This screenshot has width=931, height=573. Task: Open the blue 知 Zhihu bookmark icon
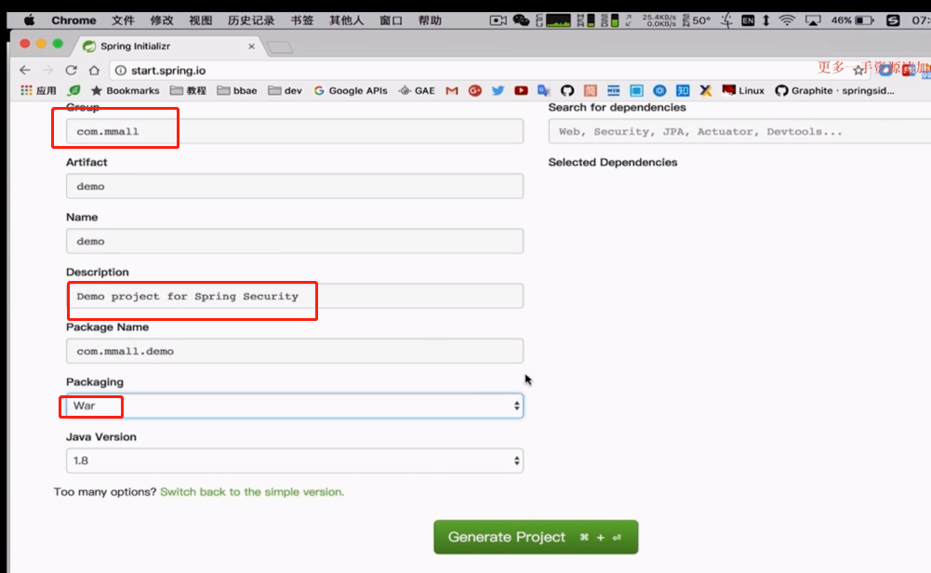pos(683,90)
